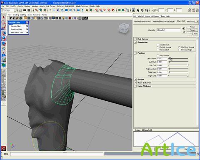Viewport: 200px width, 160px height.
Task: Enable the Auto Normal checkbox
Action: pos(157,45)
